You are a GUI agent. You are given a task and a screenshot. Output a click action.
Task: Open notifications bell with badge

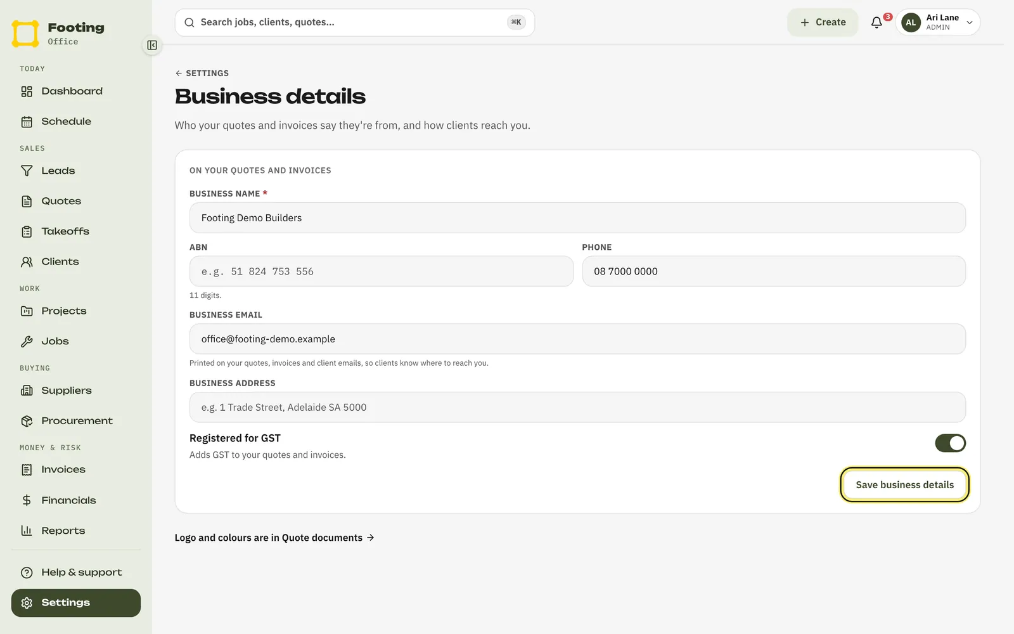(x=877, y=22)
